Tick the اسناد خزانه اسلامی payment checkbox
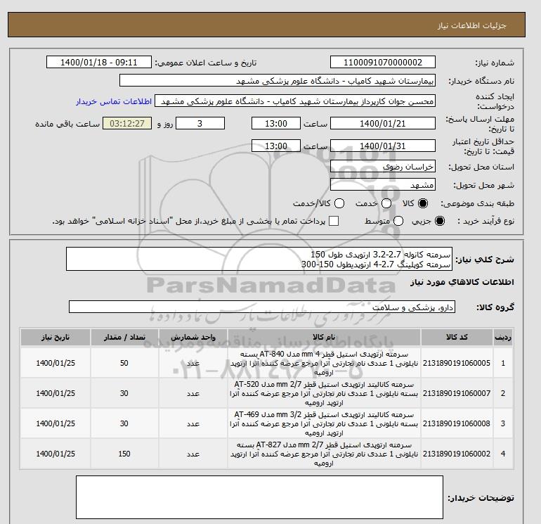 click(x=334, y=221)
